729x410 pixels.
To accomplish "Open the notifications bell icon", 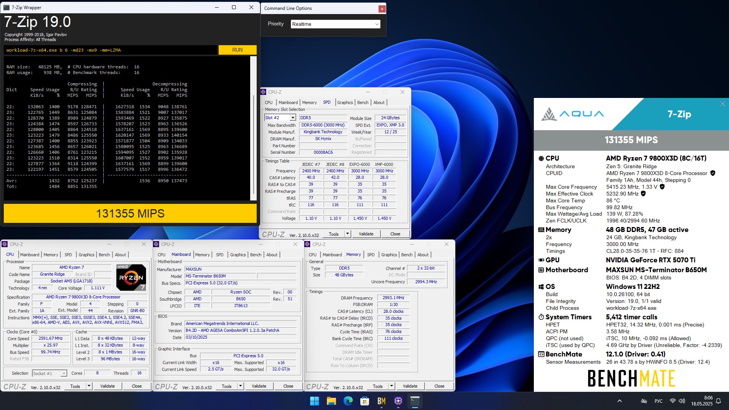I will [718, 401].
